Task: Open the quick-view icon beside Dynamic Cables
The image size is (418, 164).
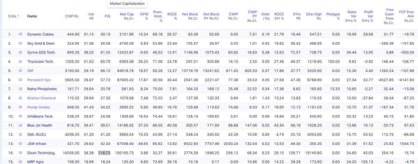Action: tap(20, 34)
